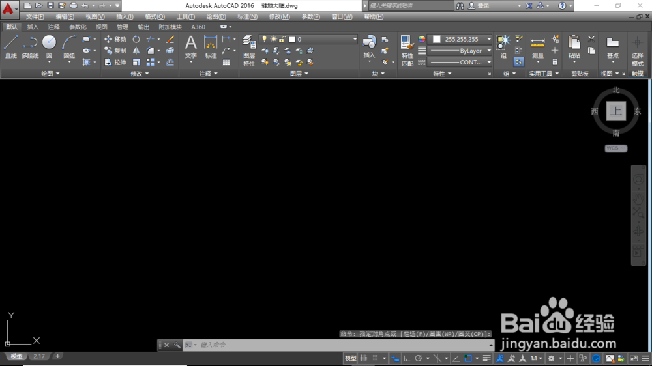Toggle 2D object snap in status bar
The width and height of the screenshot is (652, 366).
pos(467,358)
